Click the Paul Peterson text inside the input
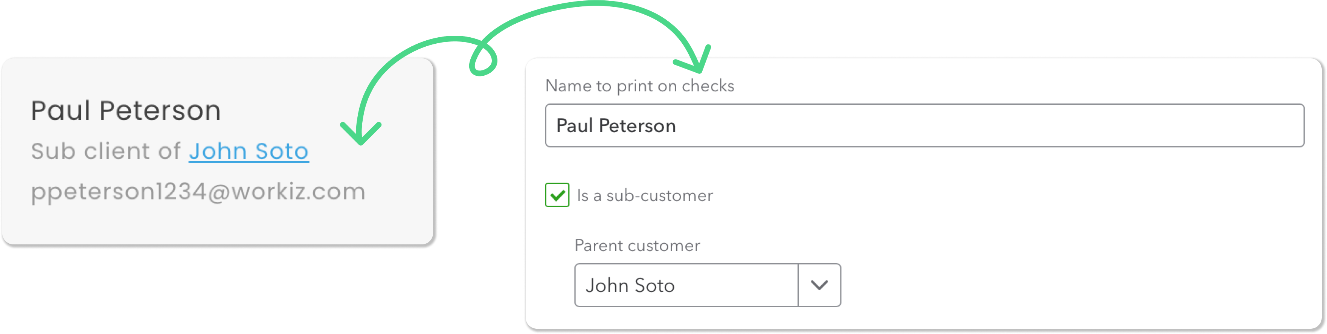 click(616, 126)
